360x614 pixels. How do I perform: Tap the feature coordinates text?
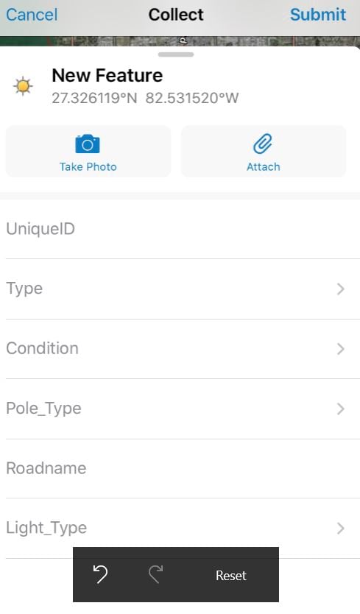[x=145, y=98]
